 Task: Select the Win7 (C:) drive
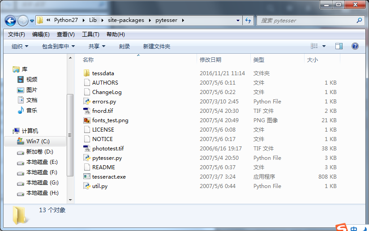(x=35, y=141)
